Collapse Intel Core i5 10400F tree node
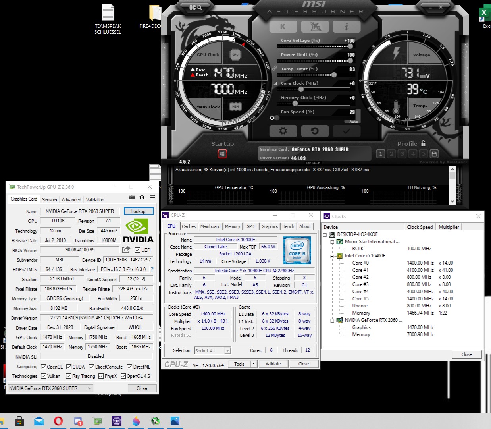The height and width of the screenshot is (429, 491). [333, 256]
